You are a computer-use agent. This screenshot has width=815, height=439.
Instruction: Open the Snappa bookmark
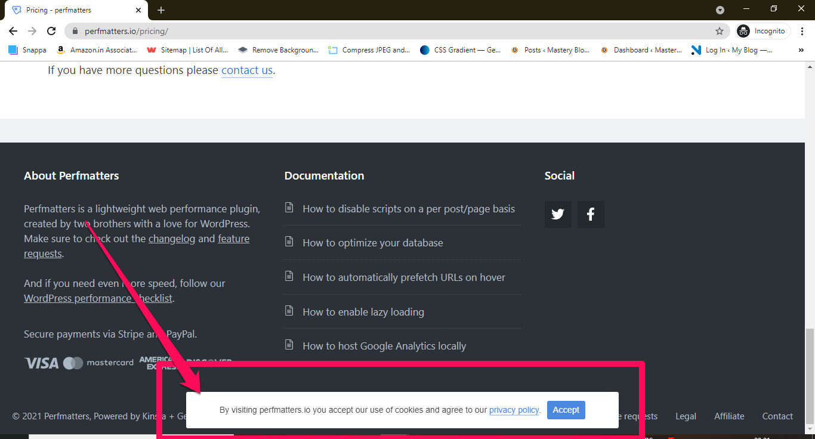[x=27, y=50]
